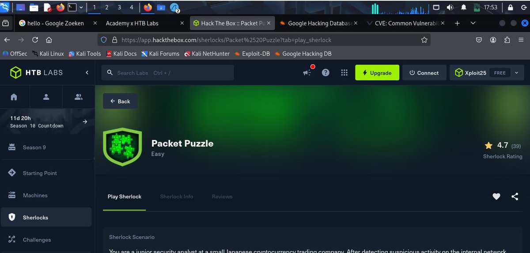Screen dimensions: 530x253
Task: Launch the terminal emulator from panel
Action: tap(71, 7)
